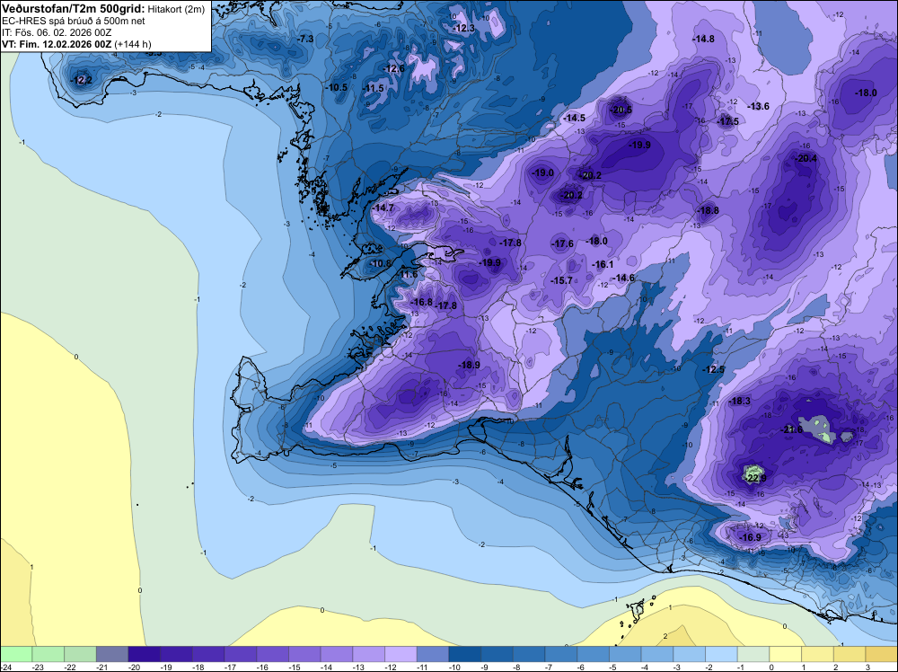The width and height of the screenshot is (898, 672).
Task: Select the light green legend swatch labeled -24
Action: tap(16, 654)
